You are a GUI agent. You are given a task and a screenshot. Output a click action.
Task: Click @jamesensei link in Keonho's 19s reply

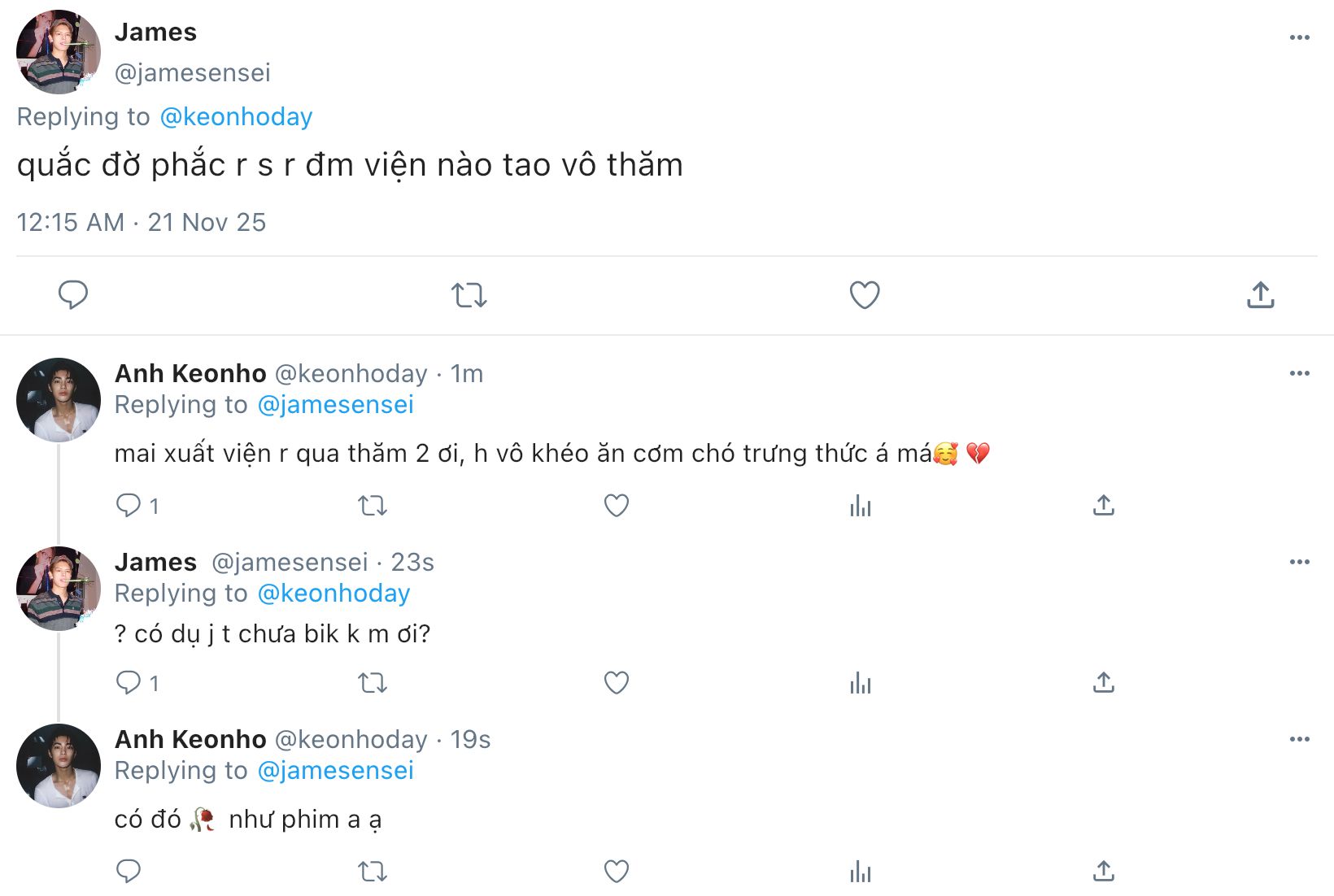pos(335,771)
